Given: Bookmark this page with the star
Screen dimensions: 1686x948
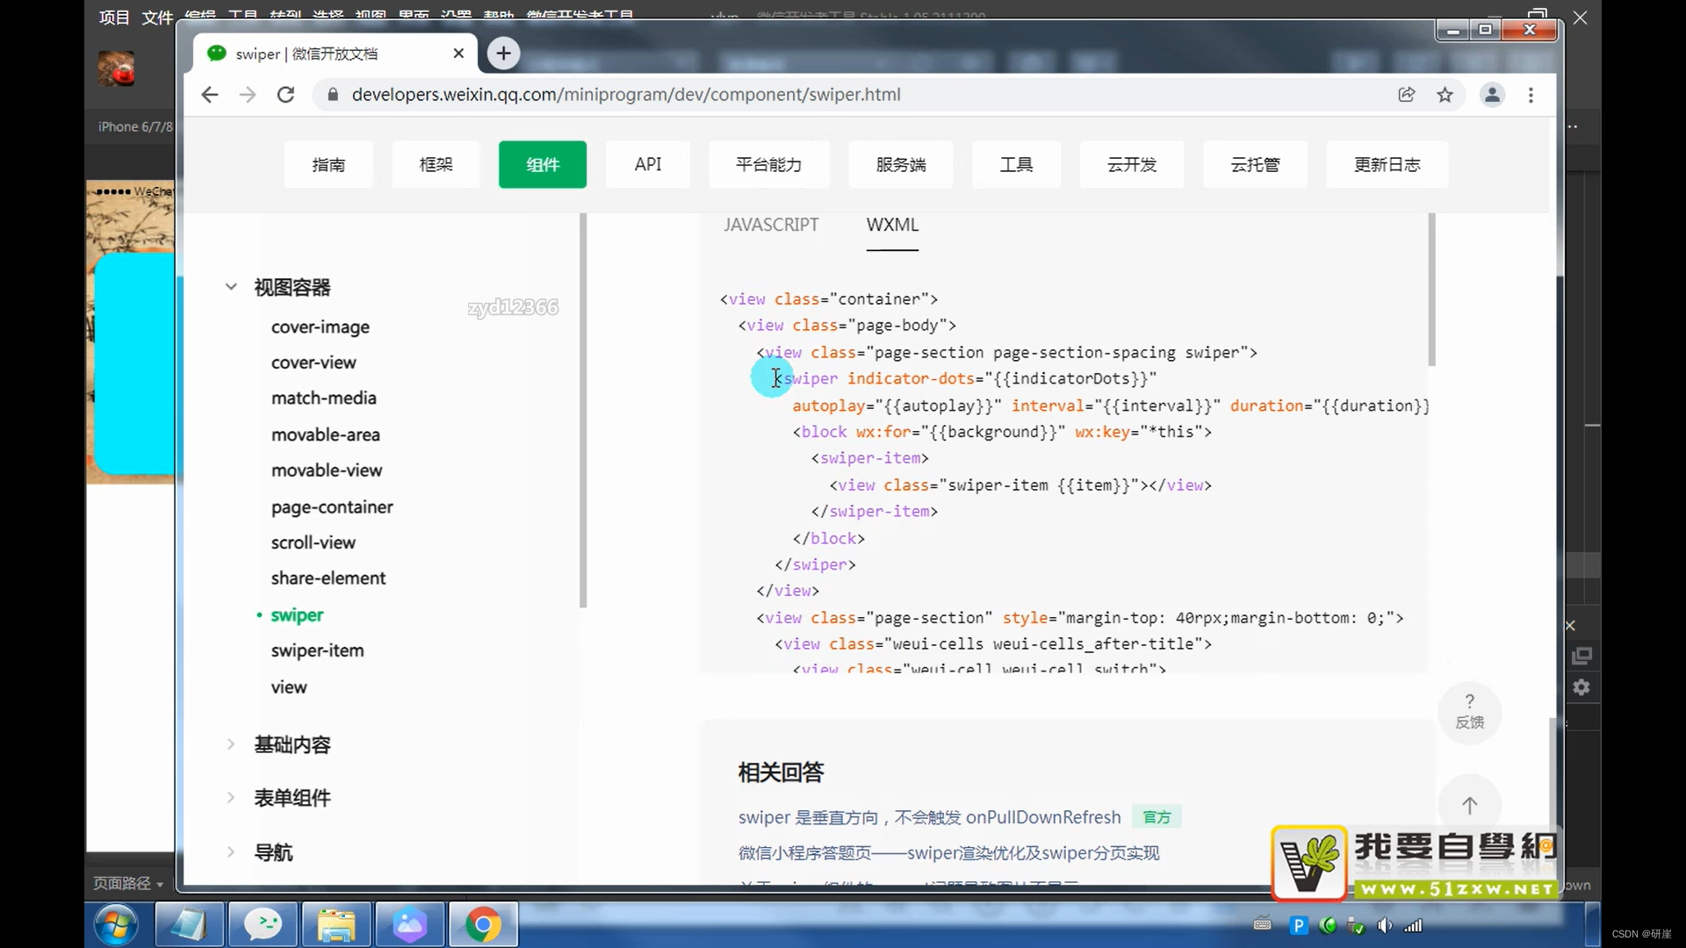Looking at the screenshot, I should point(1445,95).
